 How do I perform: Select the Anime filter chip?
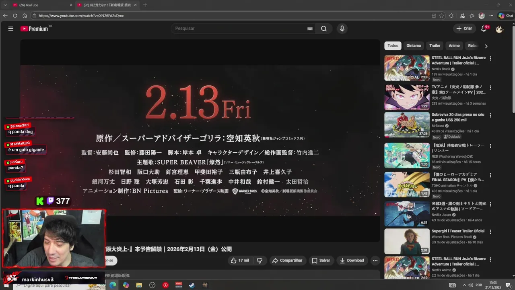(x=454, y=46)
